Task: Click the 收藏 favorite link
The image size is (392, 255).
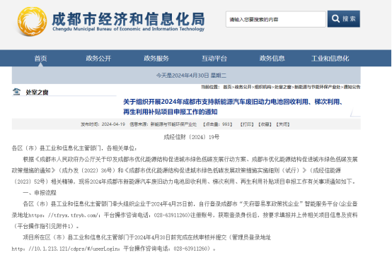Action: click(265, 124)
